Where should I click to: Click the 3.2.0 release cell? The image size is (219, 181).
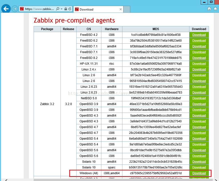tap(68, 104)
